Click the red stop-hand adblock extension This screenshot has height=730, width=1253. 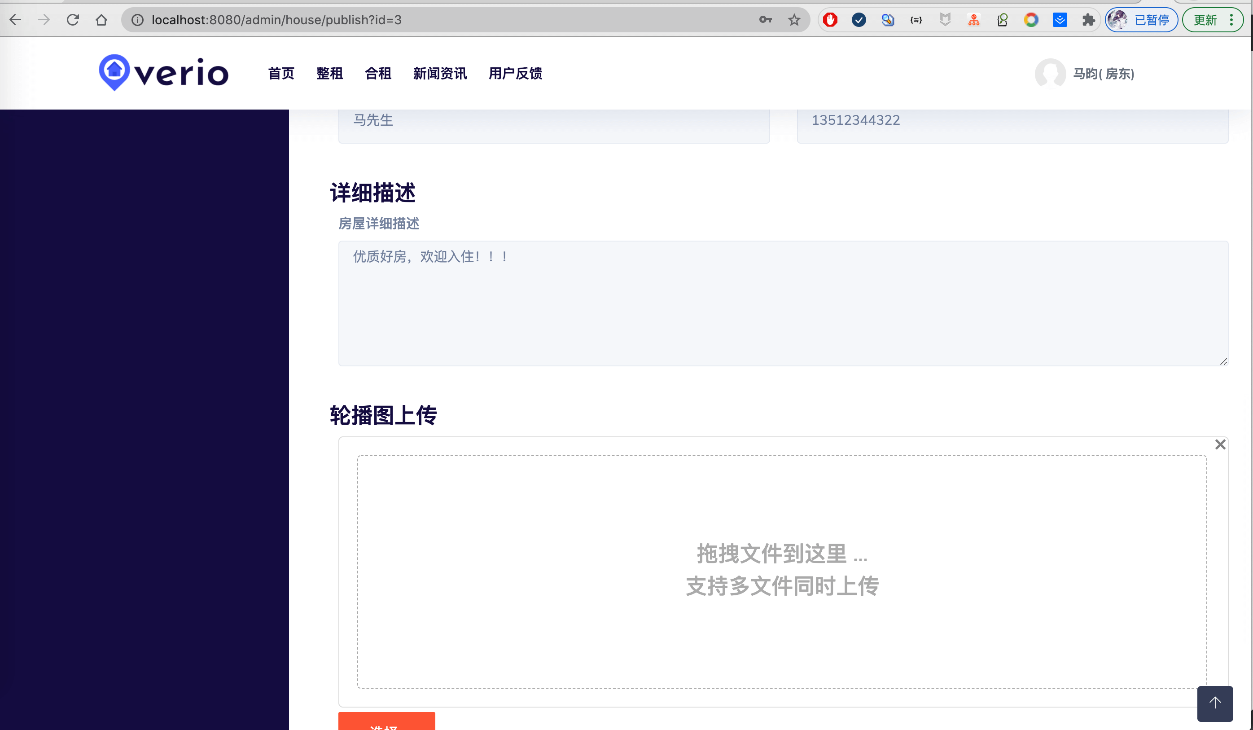point(830,20)
